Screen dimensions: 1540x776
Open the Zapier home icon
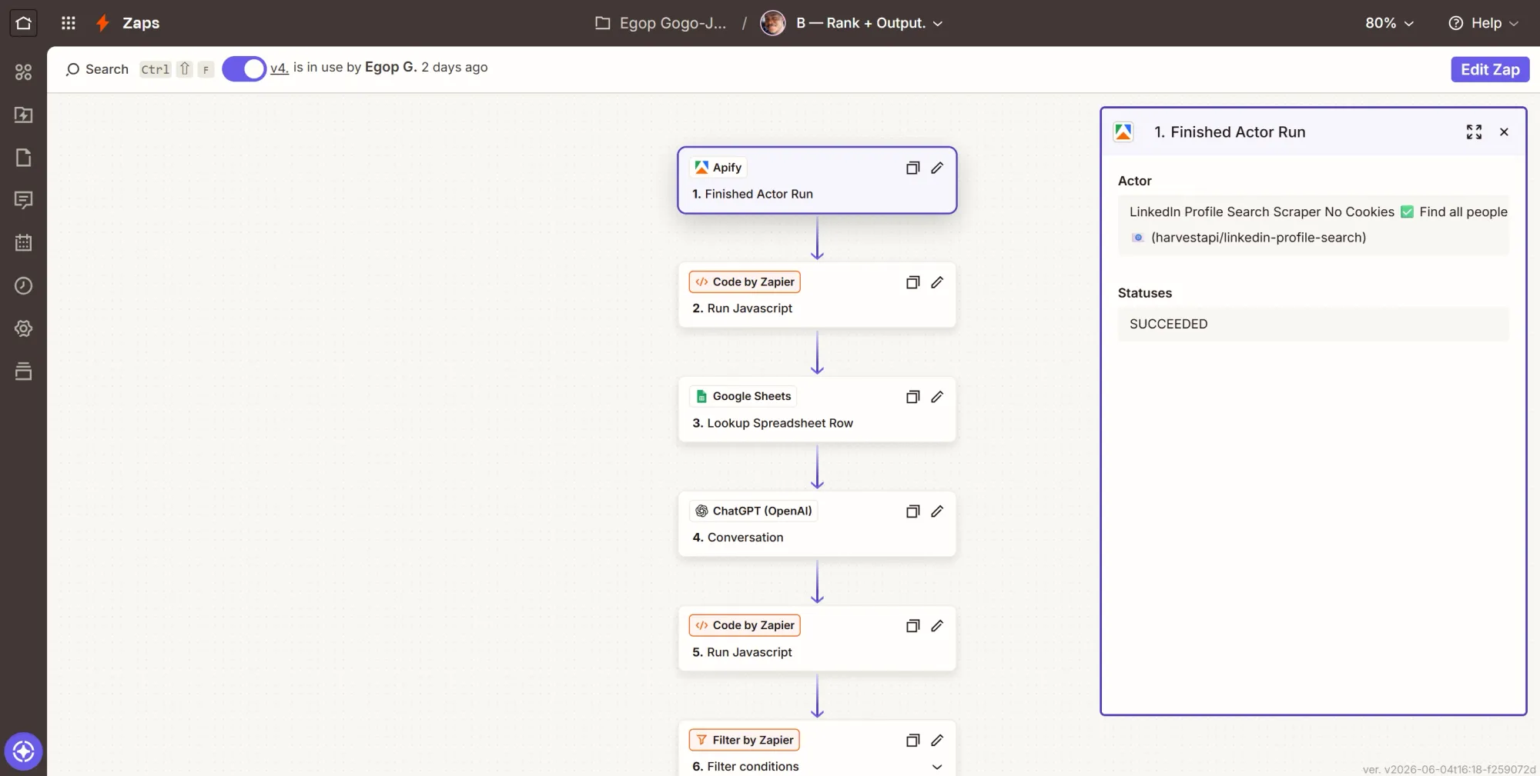click(23, 23)
